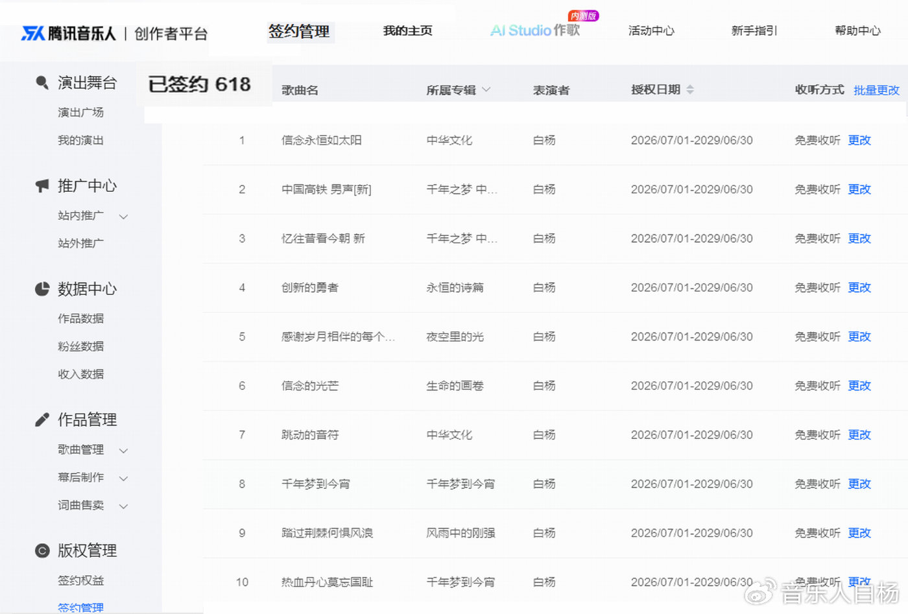Screen dimensions: 908x614
Task: Open 演出广场 in the sidebar
Action: [80, 112]
